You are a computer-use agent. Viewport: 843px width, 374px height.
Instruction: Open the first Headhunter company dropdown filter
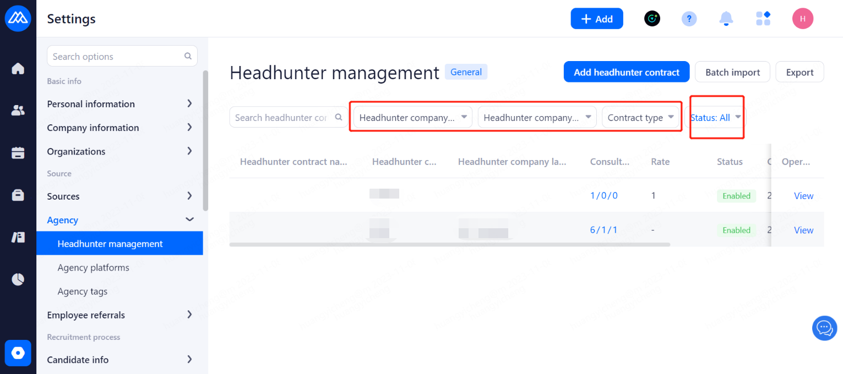413,117
